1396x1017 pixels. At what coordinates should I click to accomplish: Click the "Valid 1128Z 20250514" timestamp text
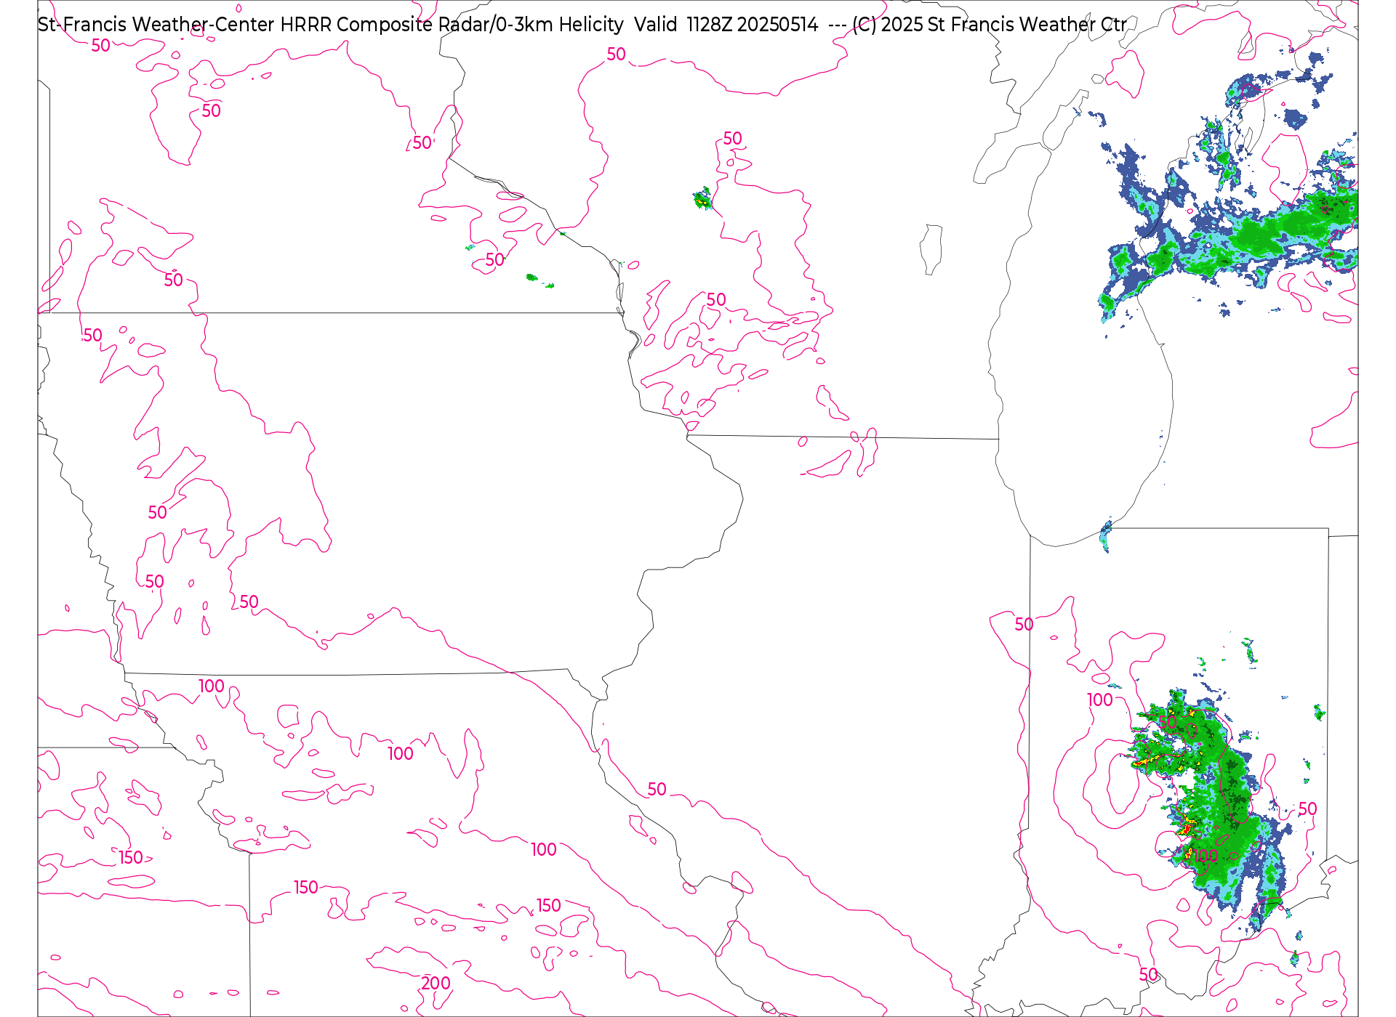(x=726, y=25)
